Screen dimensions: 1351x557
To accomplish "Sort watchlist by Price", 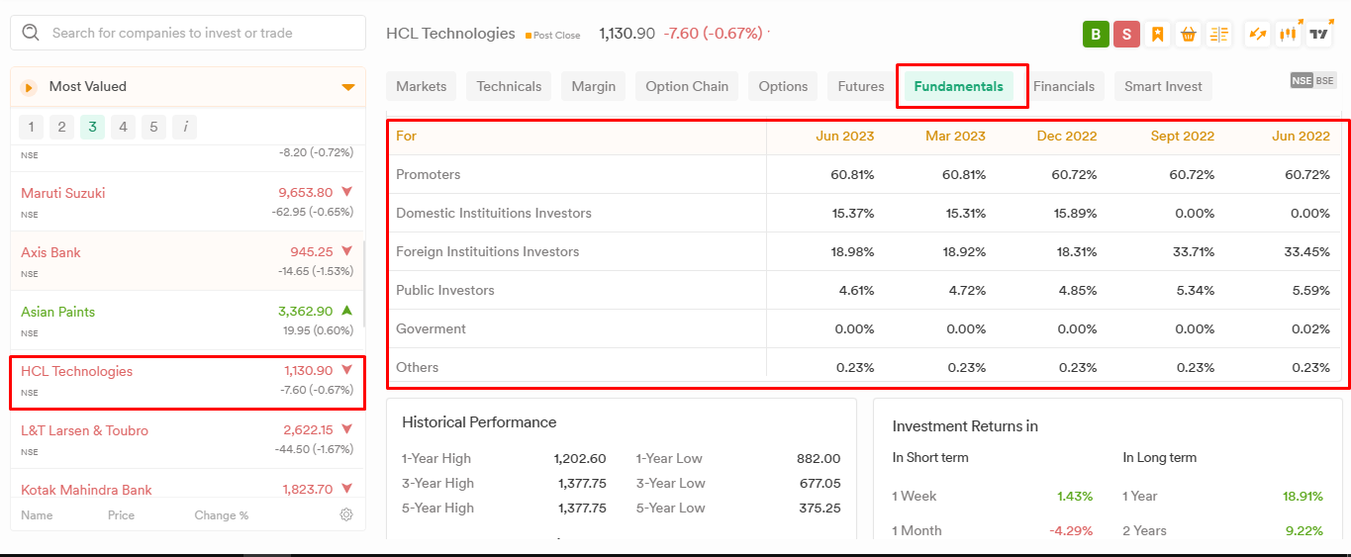I will coord(121,515).
